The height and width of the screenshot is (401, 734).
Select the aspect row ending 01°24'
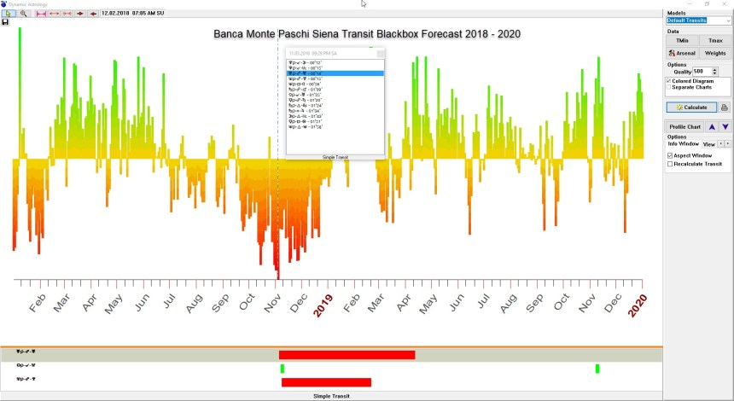tap(335, 105)
